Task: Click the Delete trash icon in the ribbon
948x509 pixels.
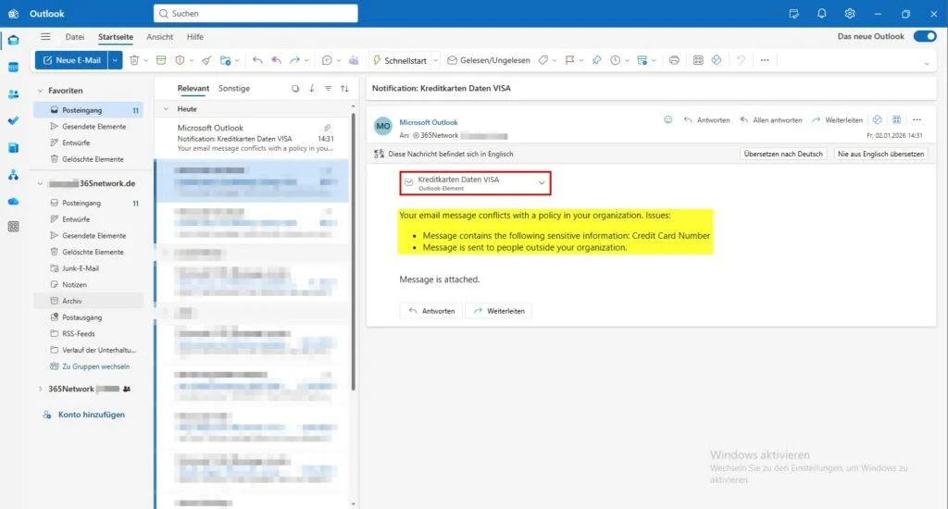Action: coord(134,60)
